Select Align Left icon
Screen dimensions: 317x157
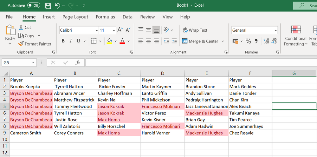click(x=141, y=41)
